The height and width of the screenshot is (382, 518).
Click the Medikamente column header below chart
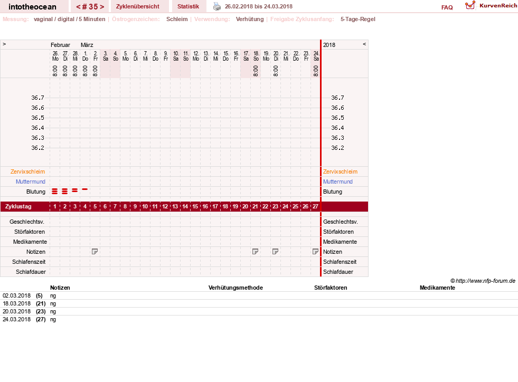(x=437, y=288)
